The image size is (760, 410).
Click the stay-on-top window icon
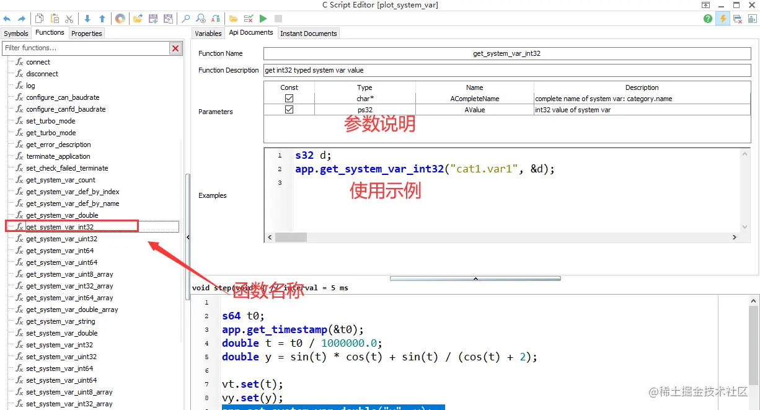pos(706,5)
